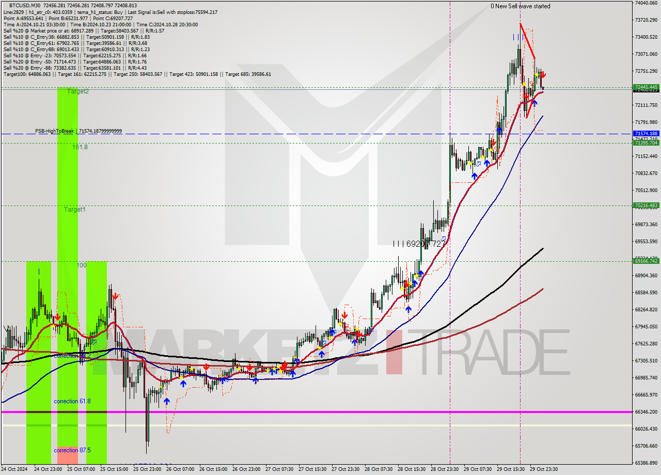Click the green 71395.704 price tag
Screen dimensions: 661x475
tap(646, 143)
